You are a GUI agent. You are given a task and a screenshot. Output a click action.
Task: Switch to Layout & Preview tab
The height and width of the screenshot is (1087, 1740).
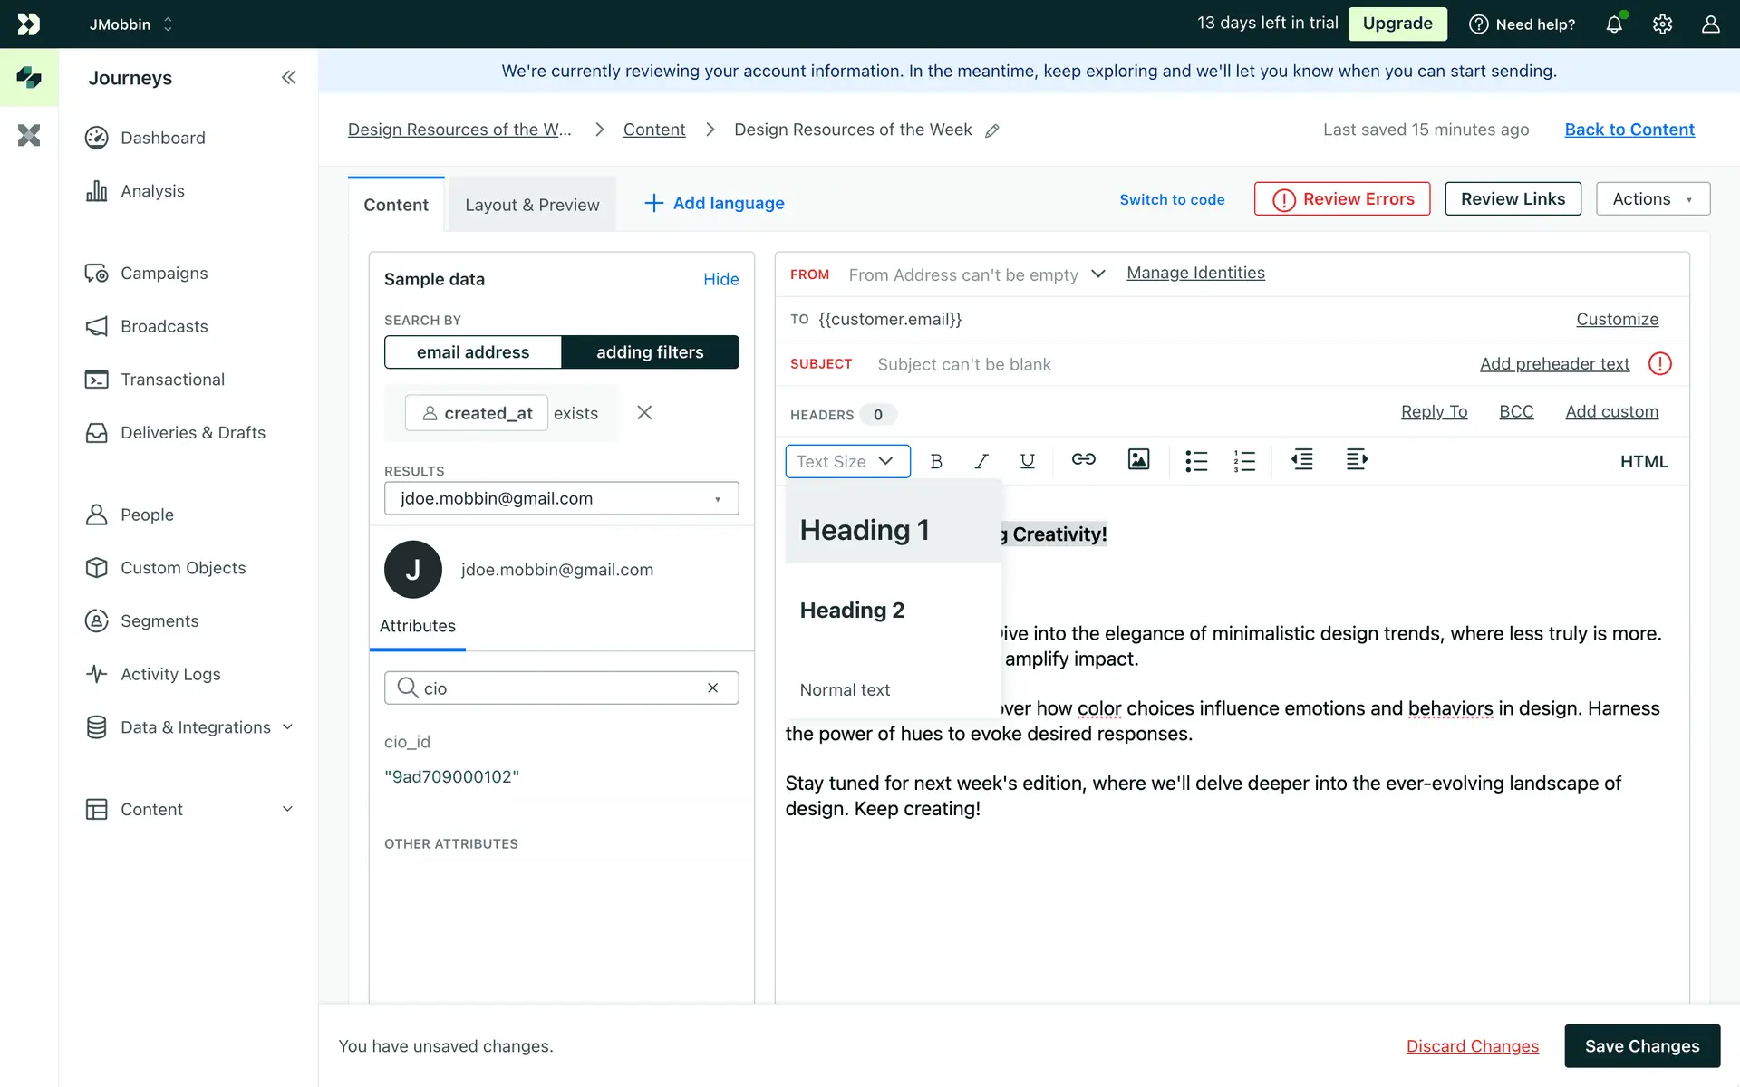point(532,205)
